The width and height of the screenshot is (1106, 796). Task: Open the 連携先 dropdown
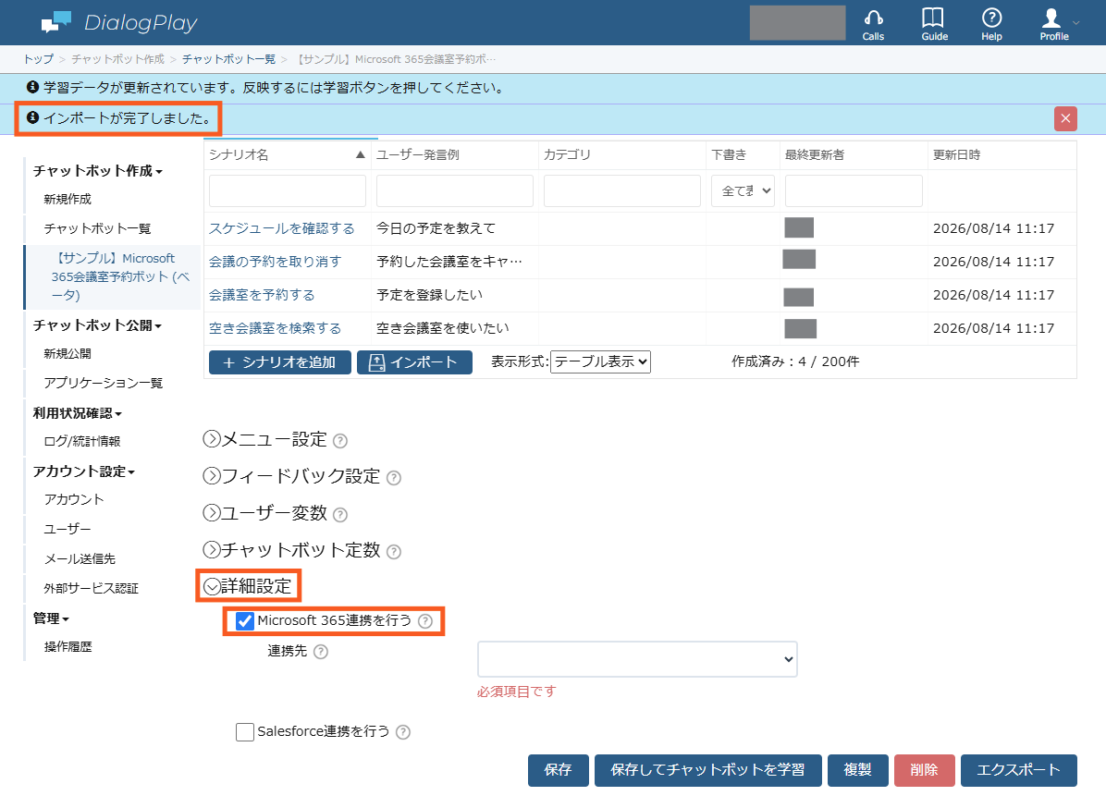coord(637,659)
